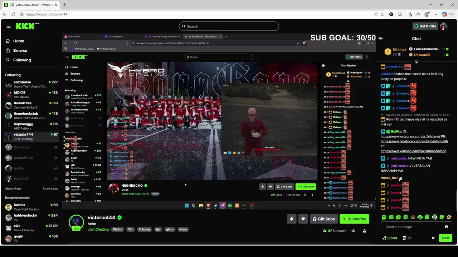This screenshot has height=257, width=458.
Task: Open the Facebook link in chat
Action: tap(414, 141)
